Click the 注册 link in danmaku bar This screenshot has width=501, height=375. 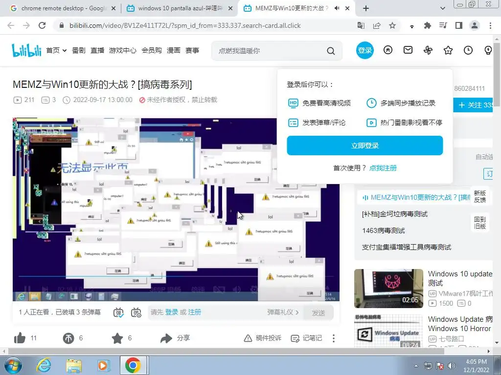tap(195, 312)
